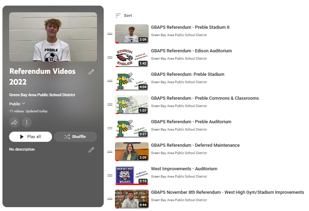Click drag handle for Preble Commons & Classrooms
The height and width of the screenshot is (211, 309).
(110, 105)
